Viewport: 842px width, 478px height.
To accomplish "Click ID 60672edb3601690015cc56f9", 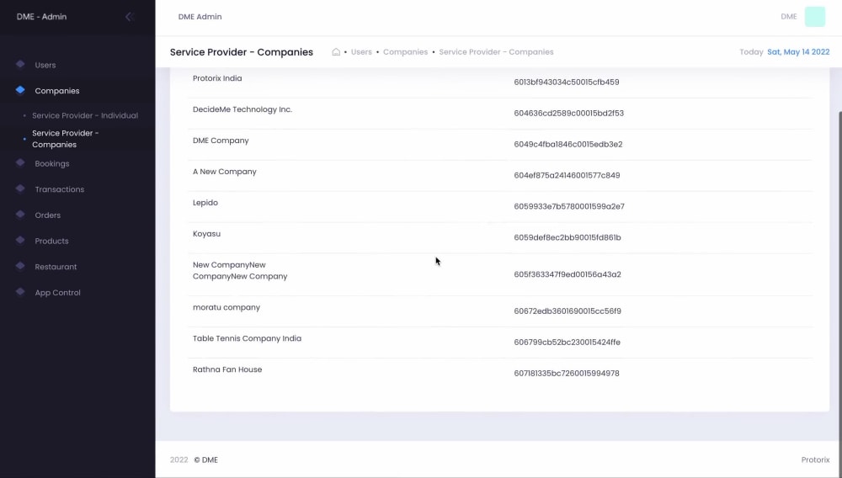I will pyautogui.click(x=568, y=311).
